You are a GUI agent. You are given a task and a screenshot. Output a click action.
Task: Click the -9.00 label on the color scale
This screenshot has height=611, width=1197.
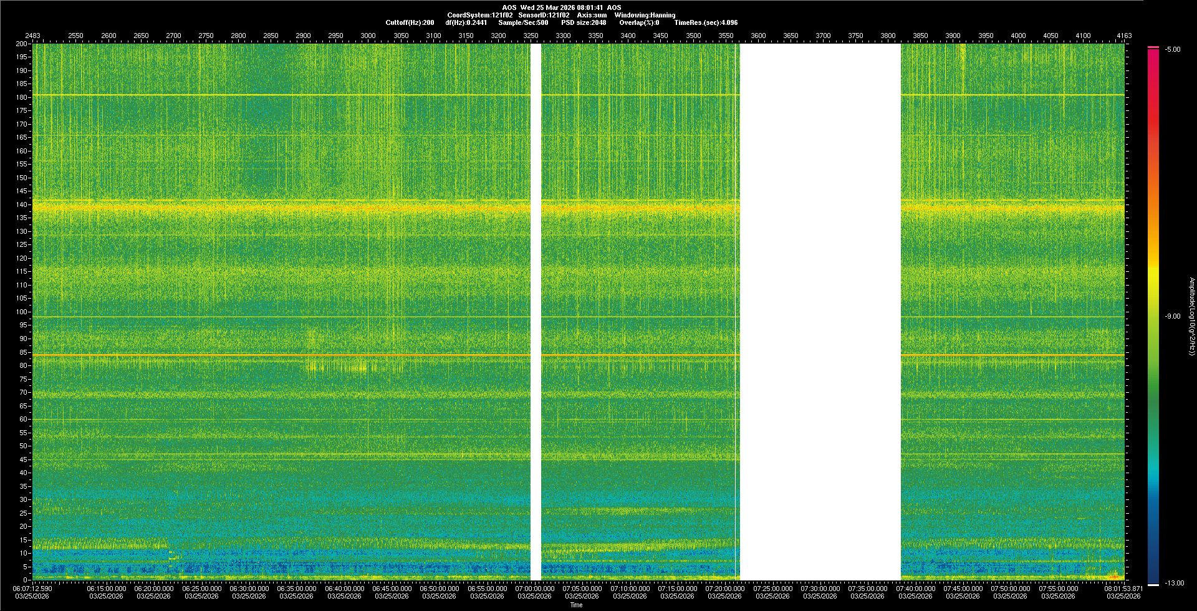(x=1173, y=317)
